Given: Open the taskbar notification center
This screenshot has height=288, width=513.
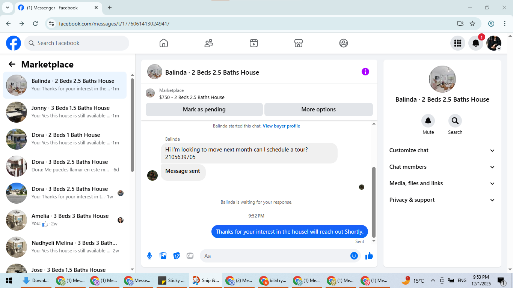Looking at the screenshot, I should 501,280.
